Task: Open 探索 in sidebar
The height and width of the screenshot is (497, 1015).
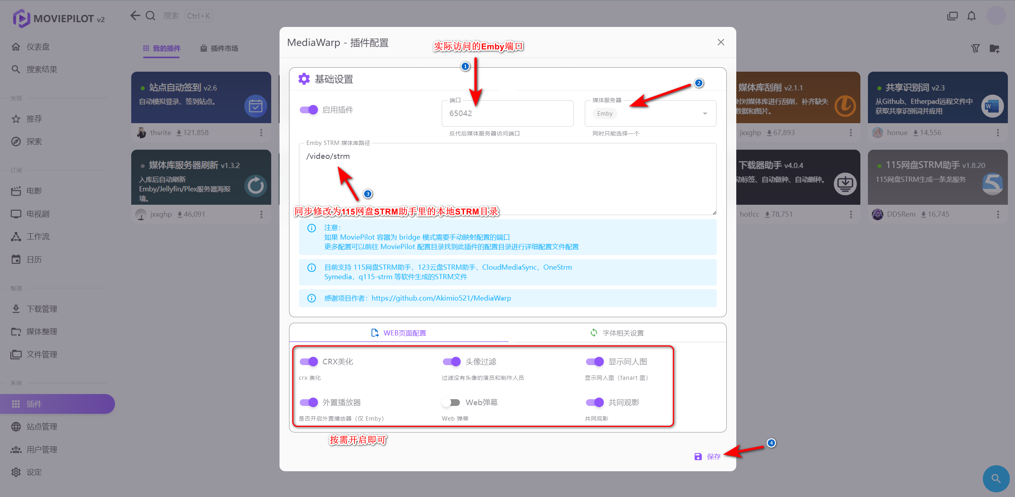Action: (x=57, y=141)
